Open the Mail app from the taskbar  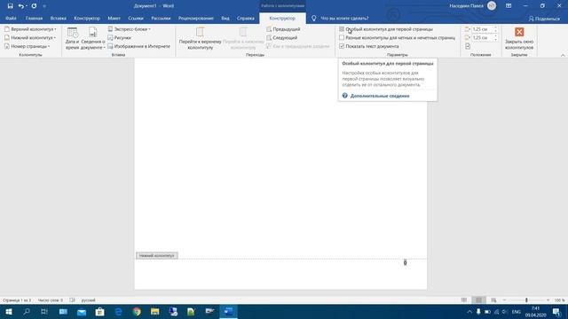click(82, 311)
